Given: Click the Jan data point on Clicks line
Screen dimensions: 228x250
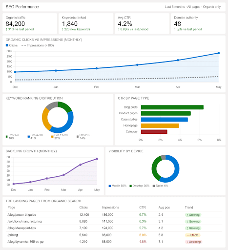Looking at the screenshot, I should point(56,71).
